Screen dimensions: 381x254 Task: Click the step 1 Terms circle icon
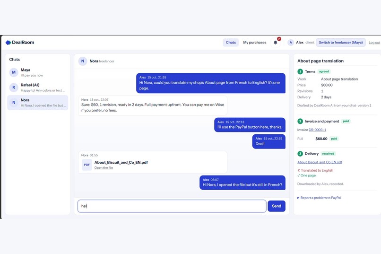click(x=300, y=71)
